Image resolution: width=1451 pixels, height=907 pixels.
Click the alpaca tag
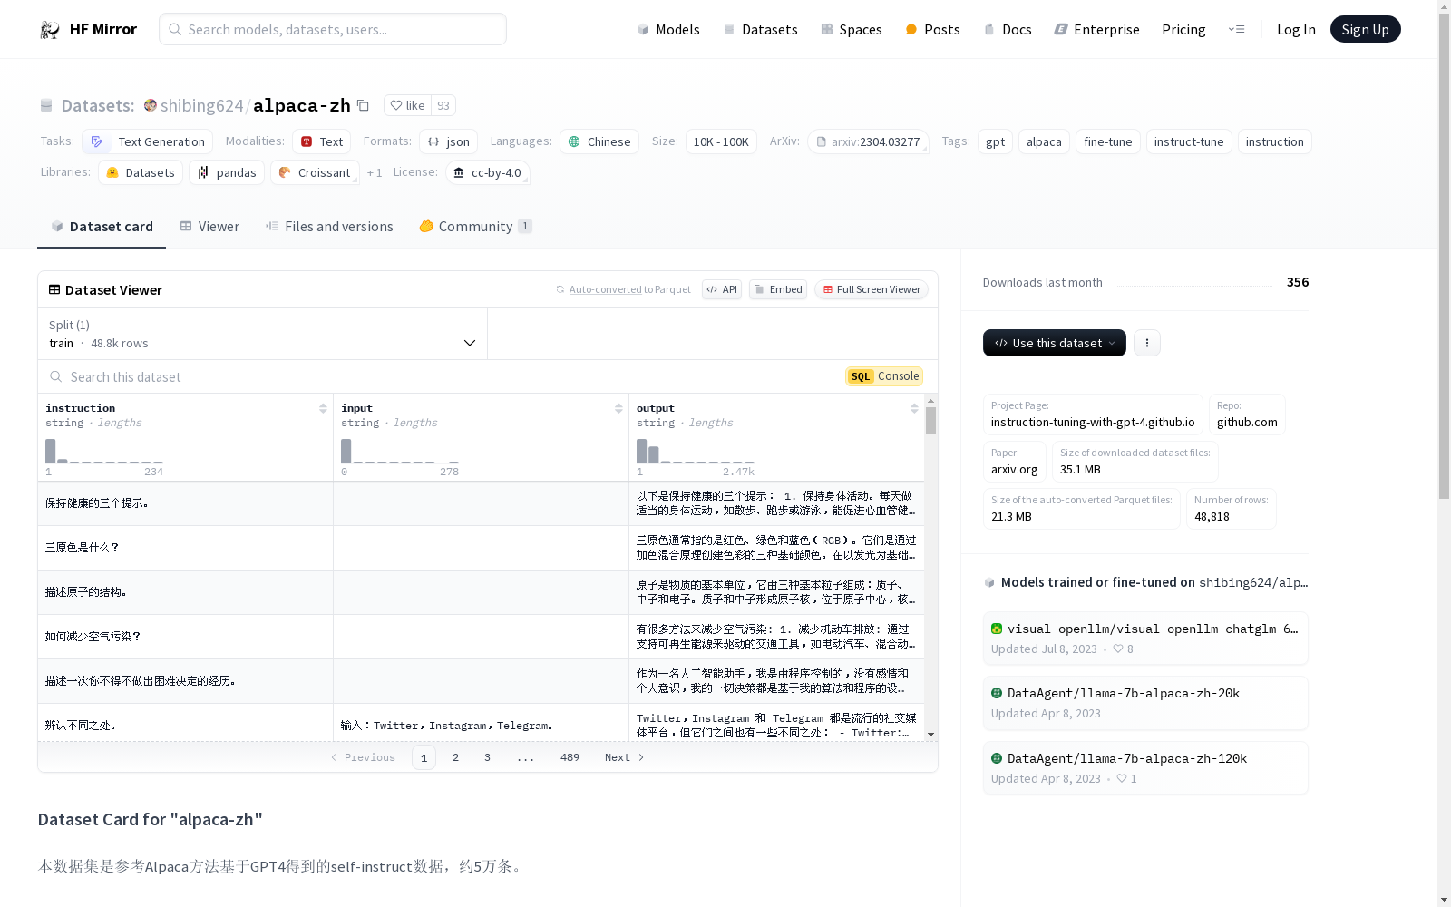[x=1044, y=141]
